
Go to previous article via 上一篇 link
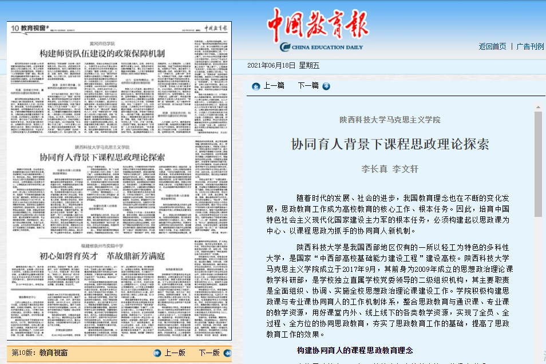[x=274, y=86]
